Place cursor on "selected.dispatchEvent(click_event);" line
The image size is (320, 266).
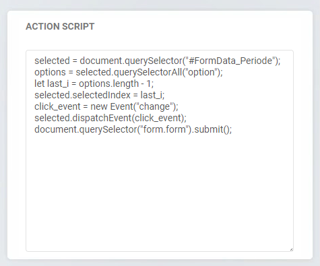point(110,118)
